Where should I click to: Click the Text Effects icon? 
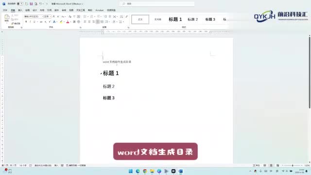point(54,21)
